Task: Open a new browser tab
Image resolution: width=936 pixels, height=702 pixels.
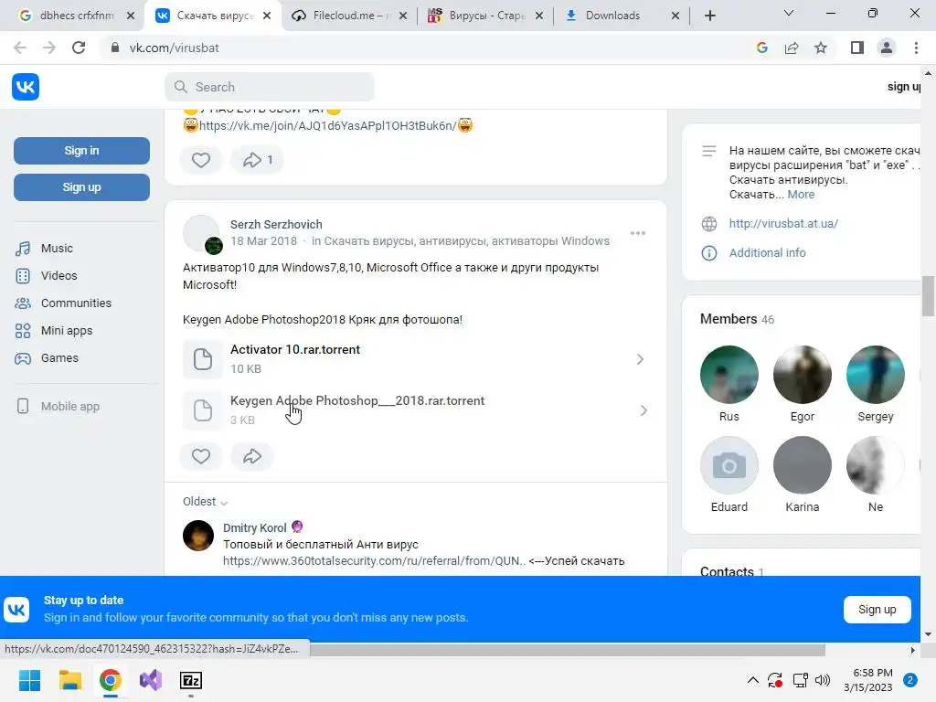Action: tap(709, 16)
